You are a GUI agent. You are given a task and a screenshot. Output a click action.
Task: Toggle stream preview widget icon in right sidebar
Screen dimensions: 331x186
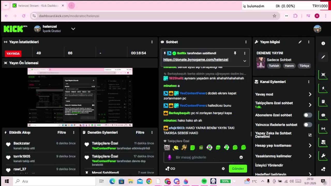[323, 74]
